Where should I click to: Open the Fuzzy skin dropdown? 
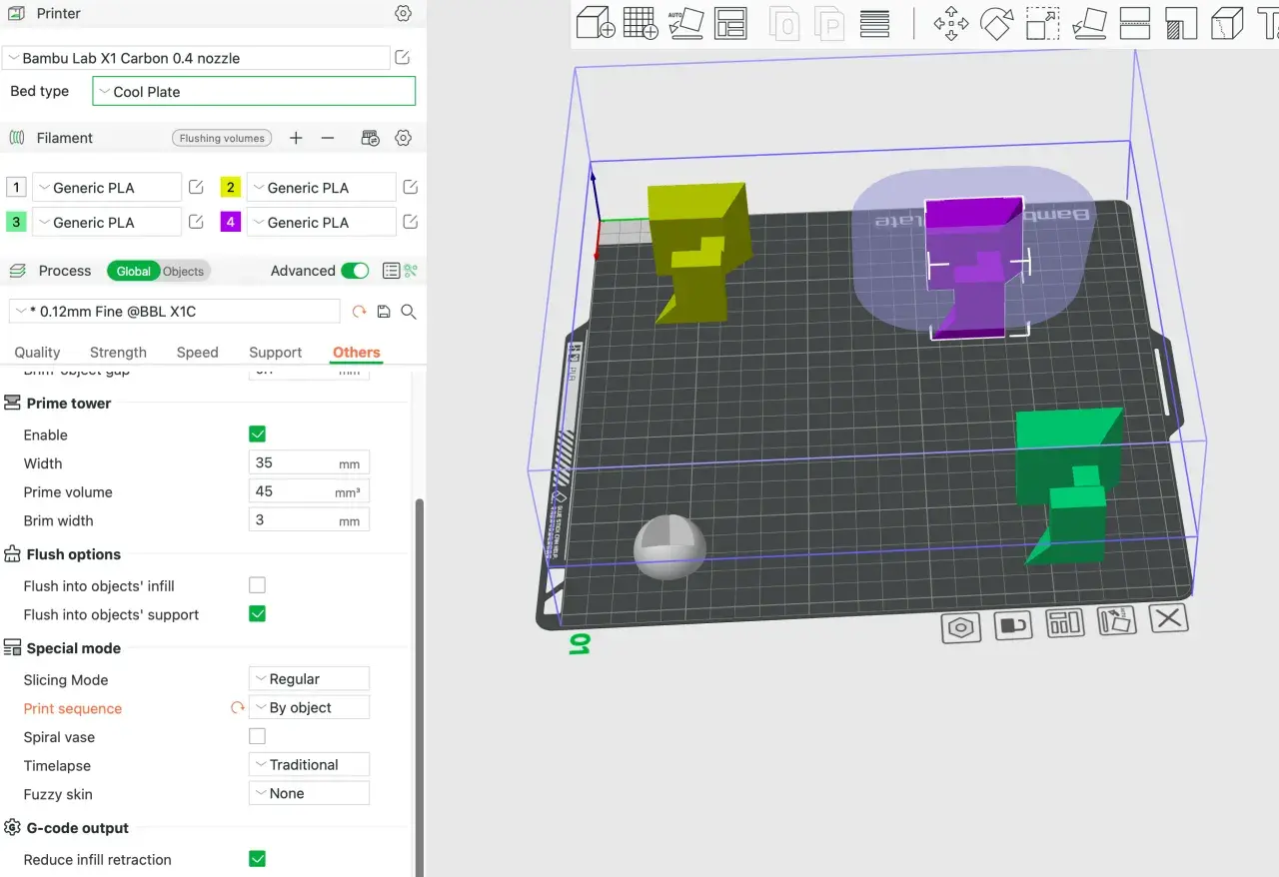pos(309,793)
